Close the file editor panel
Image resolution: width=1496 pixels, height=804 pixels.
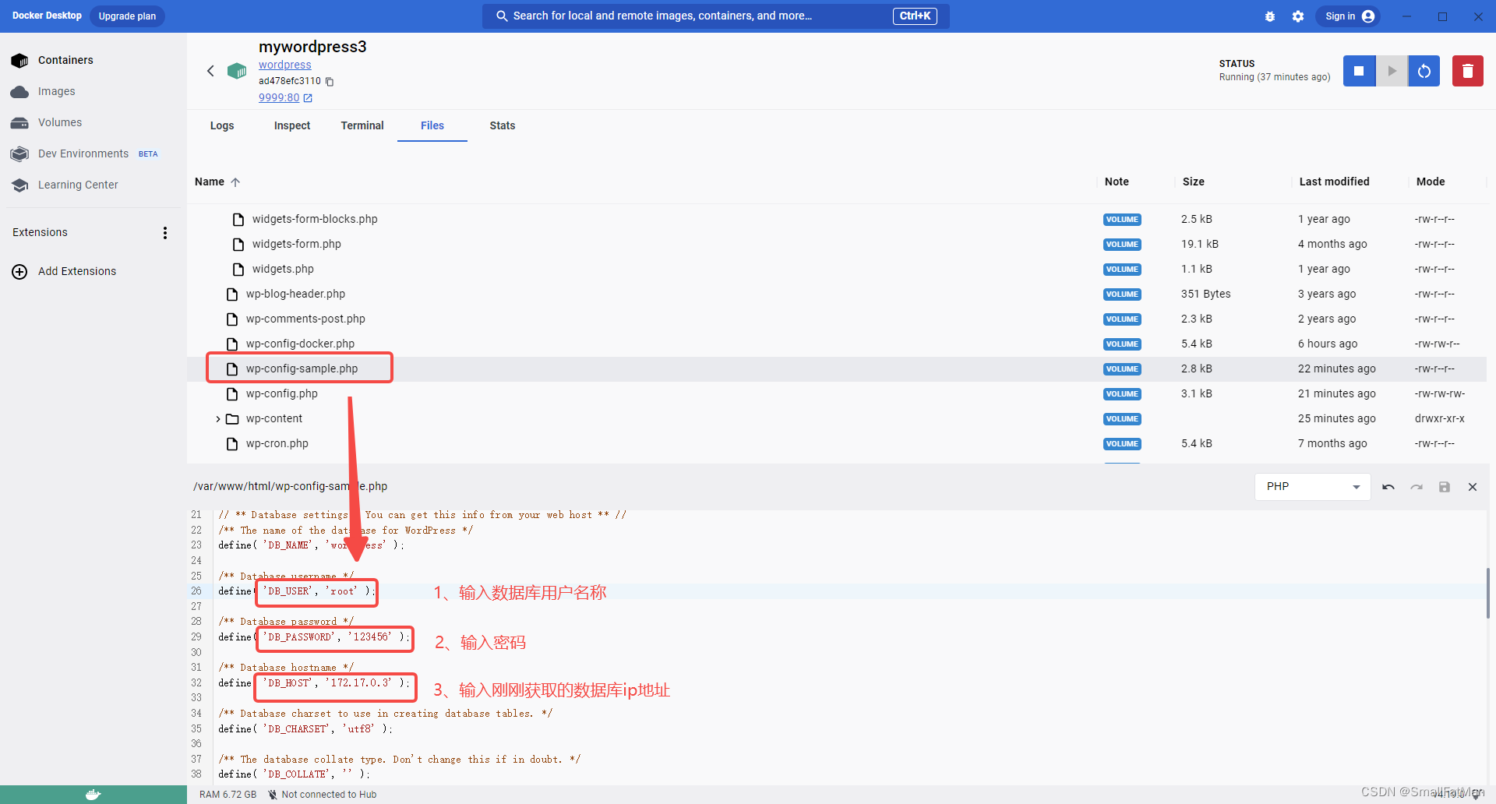pos(1473,487)
